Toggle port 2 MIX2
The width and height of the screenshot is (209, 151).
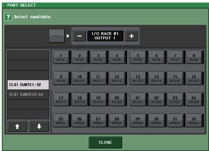point(79,57)
